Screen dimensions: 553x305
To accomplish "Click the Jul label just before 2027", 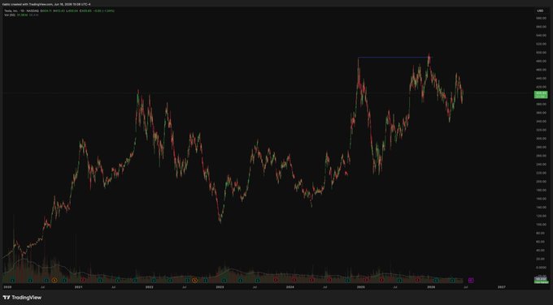I will [x=465, y=287].
